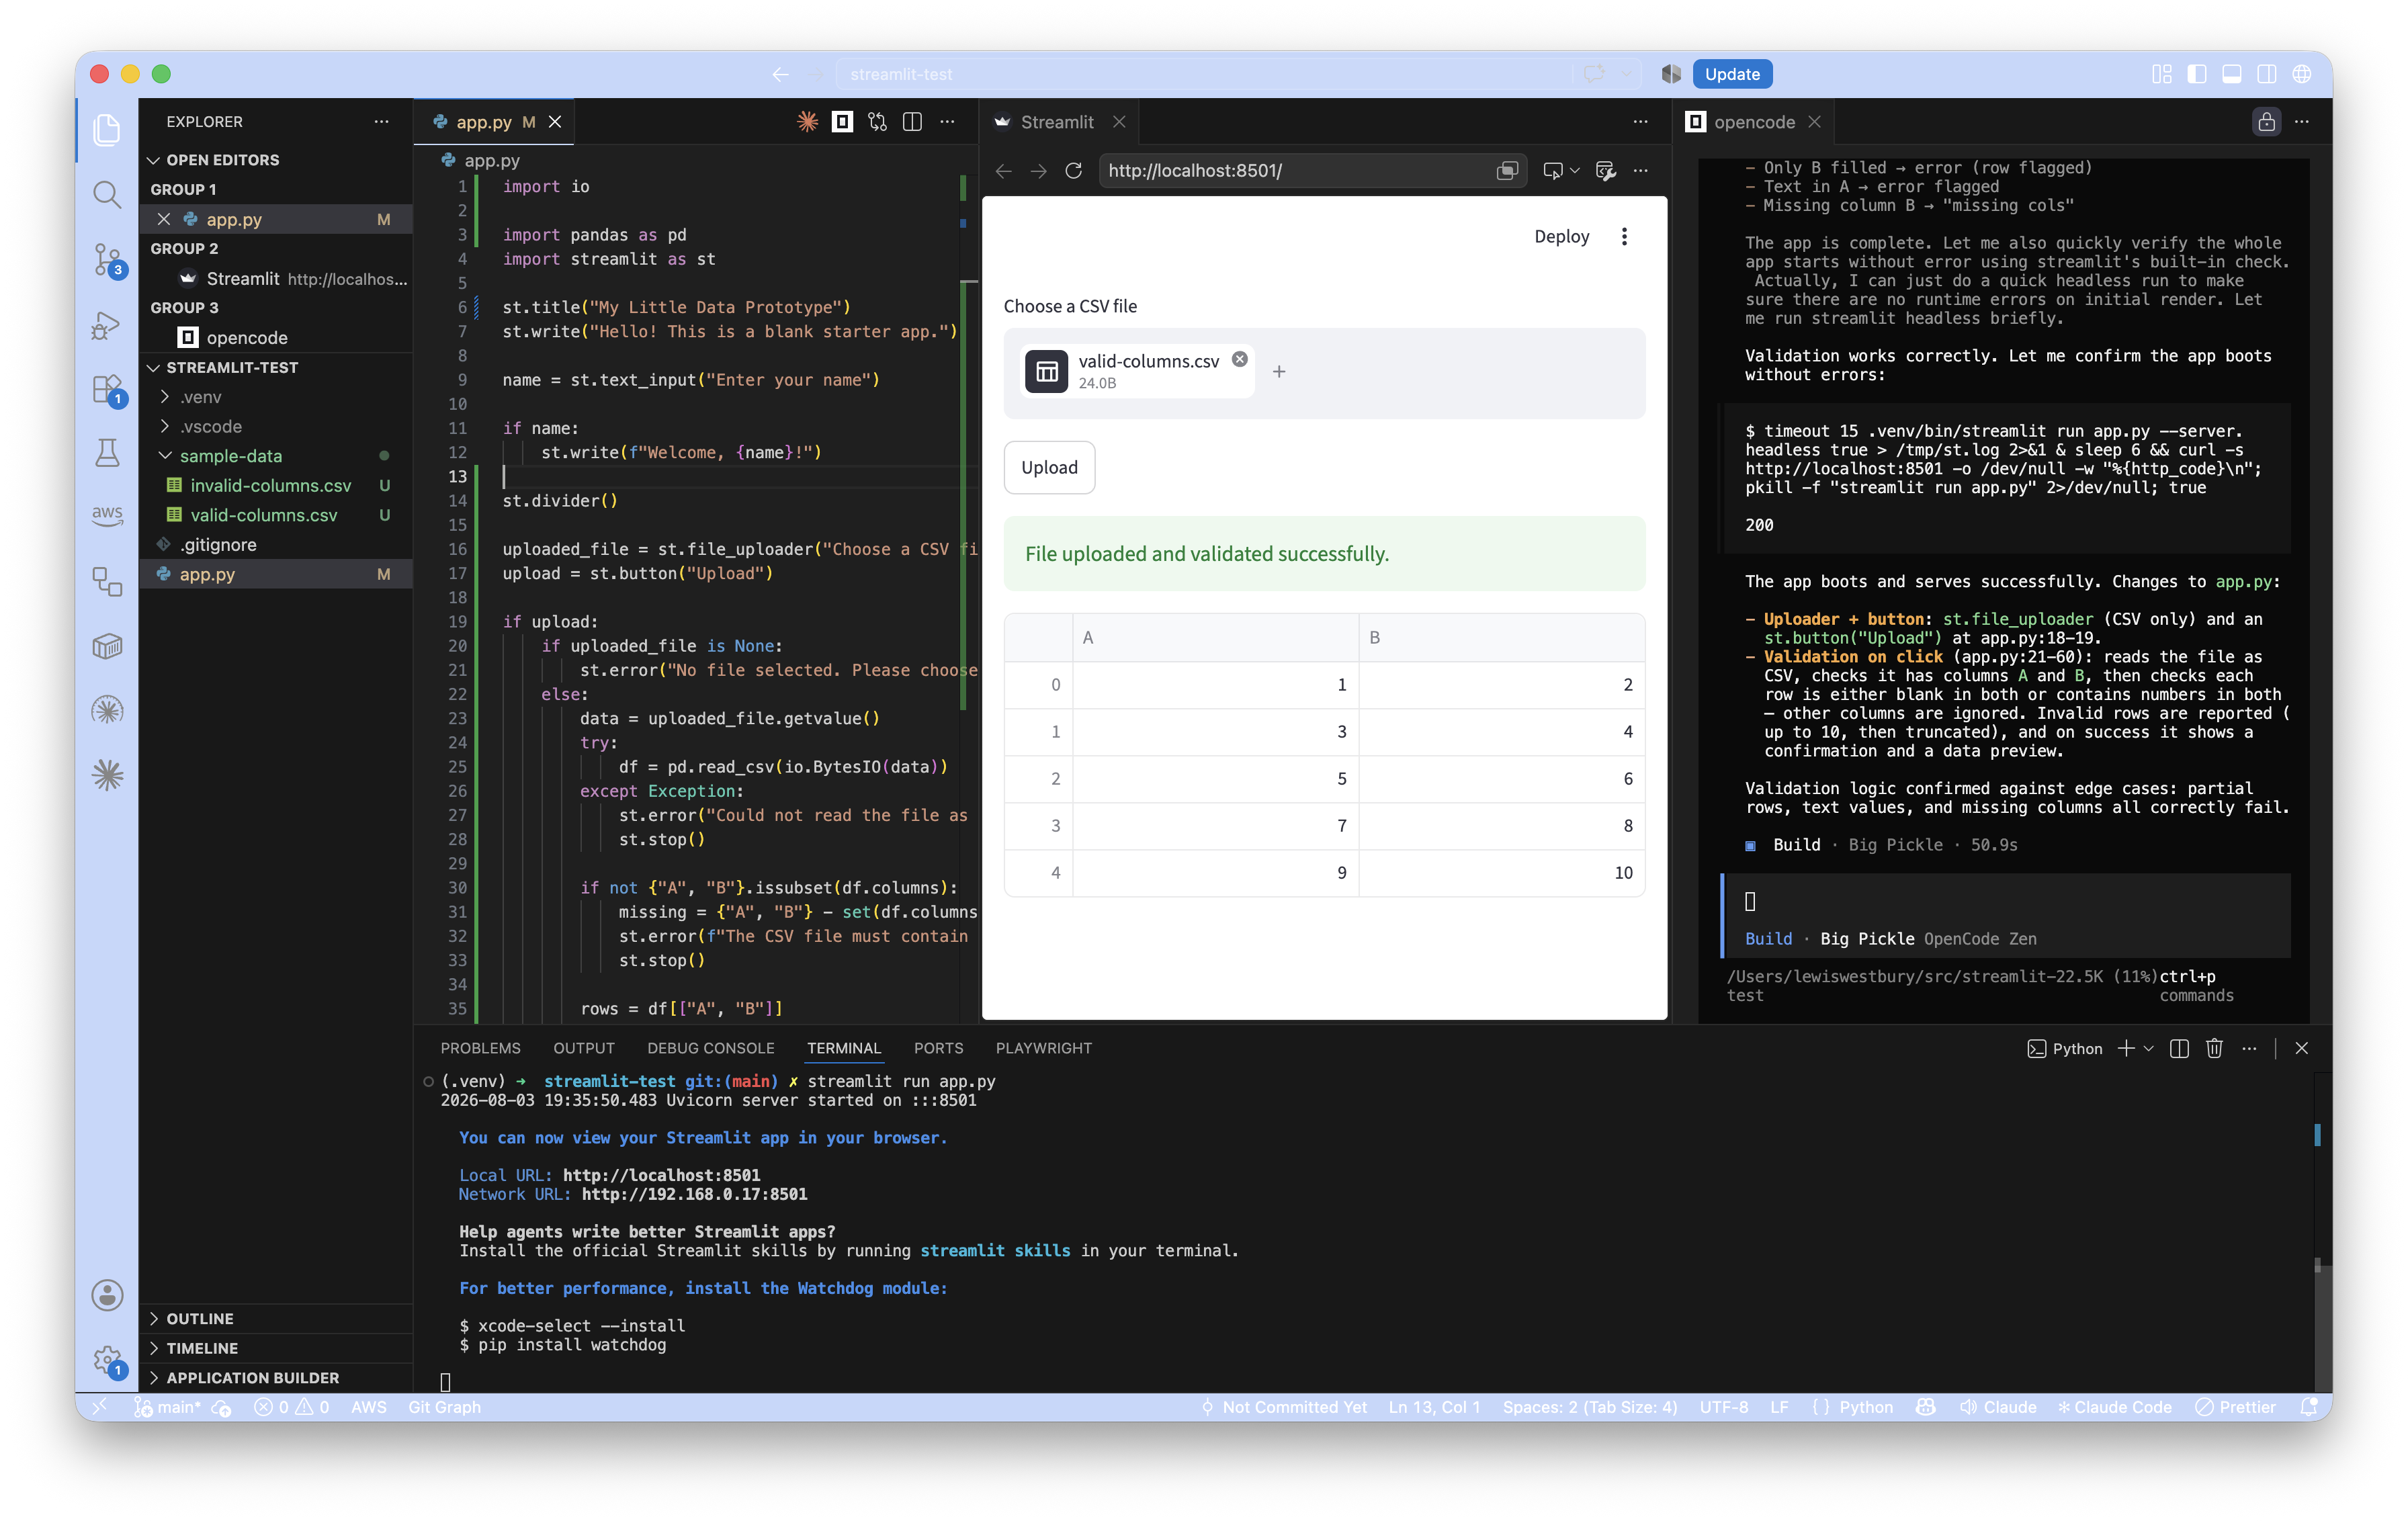Click the blue Update button
Viewport: 2408px width, 1521px height.
tap(1732, 74)
